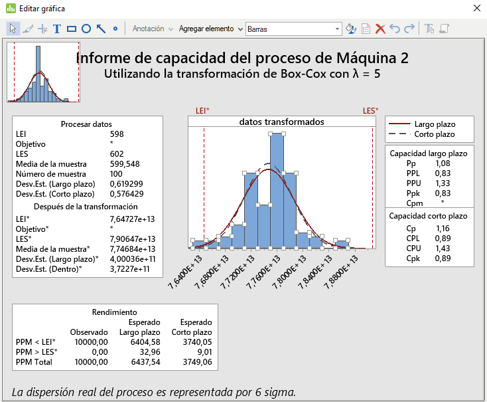Close the Editar gráfica window
Screen dimensions: 487x402
[475, 8]
